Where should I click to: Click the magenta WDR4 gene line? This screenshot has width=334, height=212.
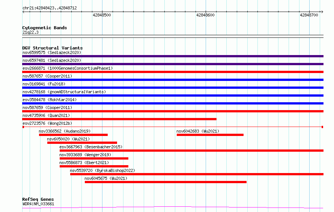coord(173,207)
